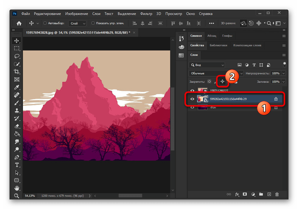Pick the Eyedropper tool
The width and height of the screenshot is (298, 209).
point(17,87)
